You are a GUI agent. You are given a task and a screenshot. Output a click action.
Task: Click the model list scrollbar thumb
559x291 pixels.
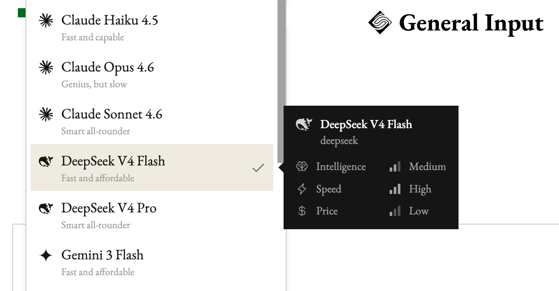pyautogui.click(x=281, y=77)
